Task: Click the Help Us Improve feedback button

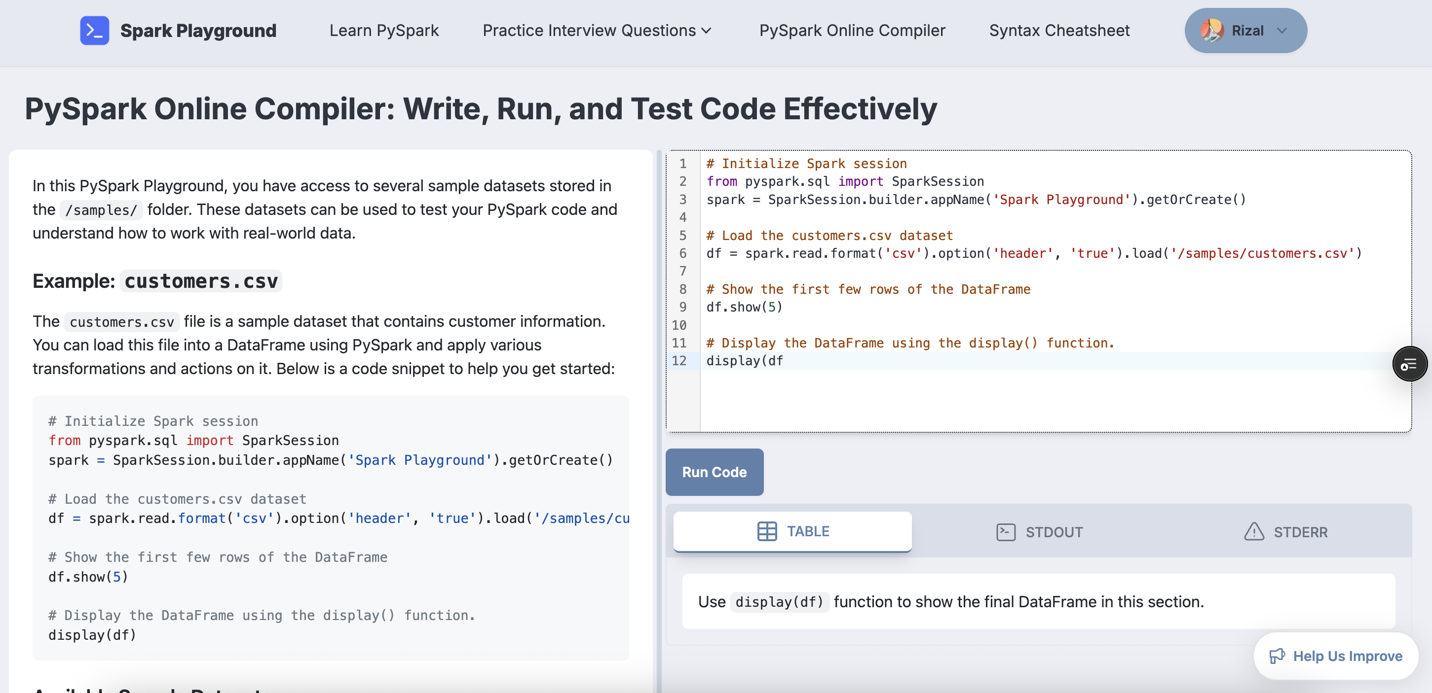Action: [x=1336, y=656]
